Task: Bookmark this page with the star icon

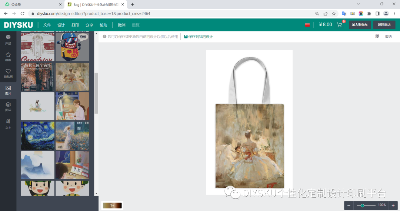Action: click(x=334, y=14)
